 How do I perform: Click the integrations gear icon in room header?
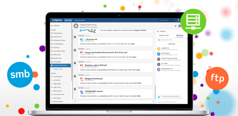click(175, 26)
